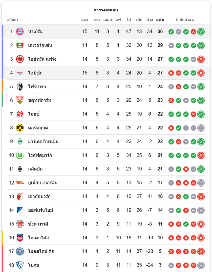Screen dimensions: 212x272
Task: Click the สโมสร column header
Action: tap(13, 20)
